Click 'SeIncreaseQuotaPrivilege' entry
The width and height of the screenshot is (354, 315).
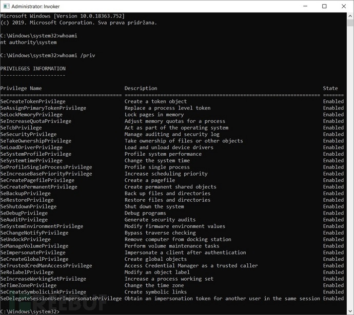(36, 121)
